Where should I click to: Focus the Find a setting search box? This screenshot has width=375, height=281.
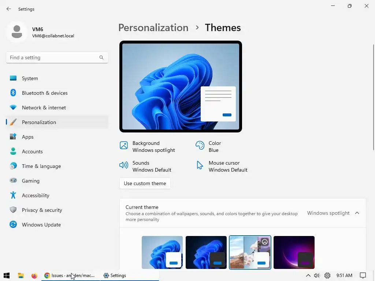click(x=57, y=57)
